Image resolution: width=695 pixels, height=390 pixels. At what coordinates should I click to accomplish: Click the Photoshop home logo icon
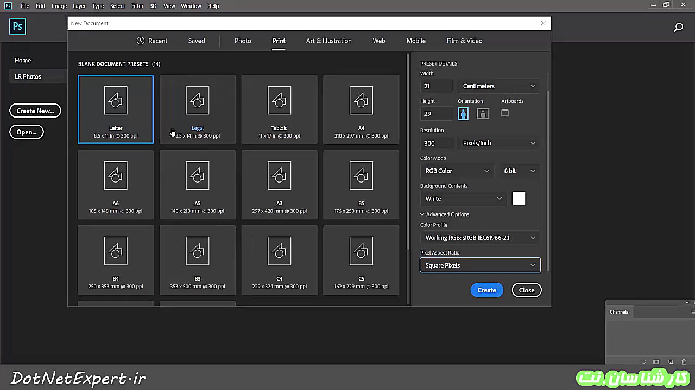click(x=17, y=27)
